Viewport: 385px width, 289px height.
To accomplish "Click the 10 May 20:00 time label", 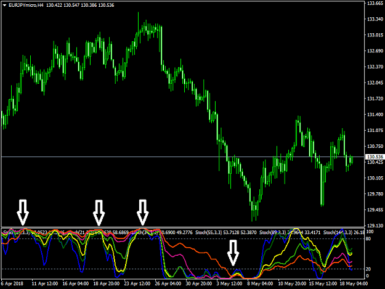I will coord(292,283).
